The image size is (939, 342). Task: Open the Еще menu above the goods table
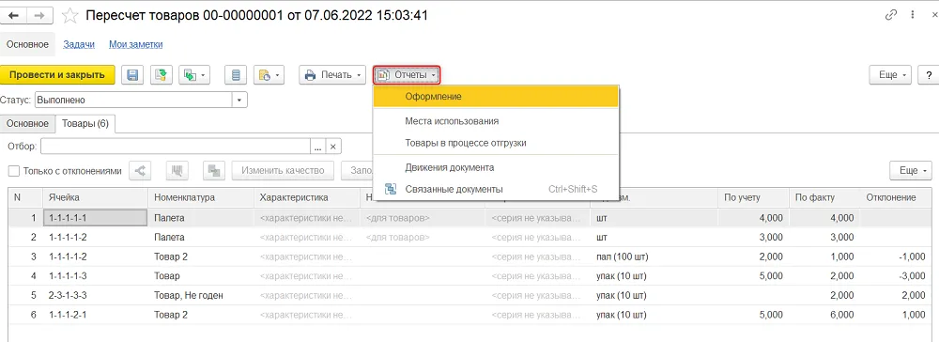pos(911,171)
